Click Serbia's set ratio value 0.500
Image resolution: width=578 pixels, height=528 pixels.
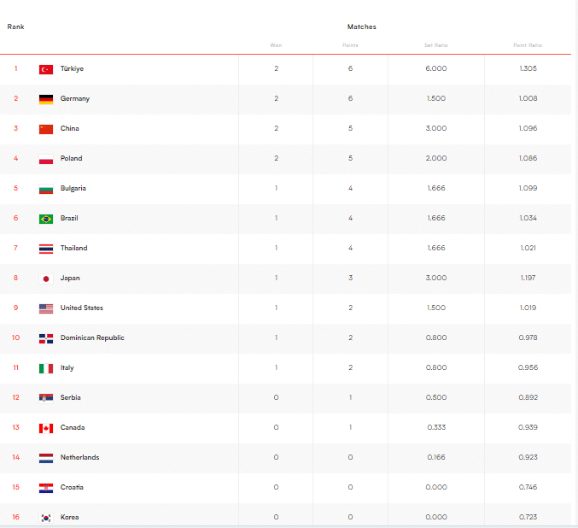[x=435, y=398]
